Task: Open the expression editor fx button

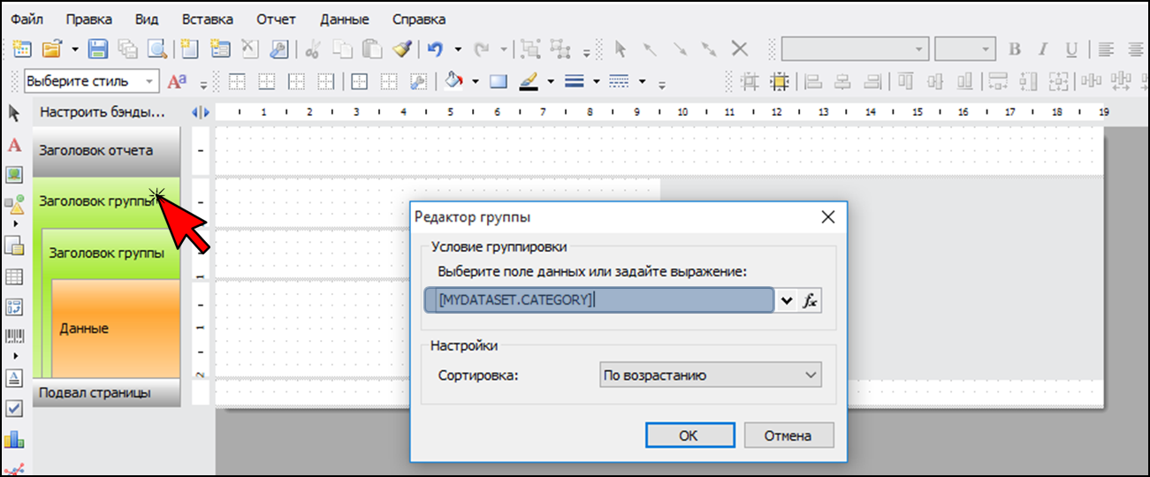Action: pos(811,300)
